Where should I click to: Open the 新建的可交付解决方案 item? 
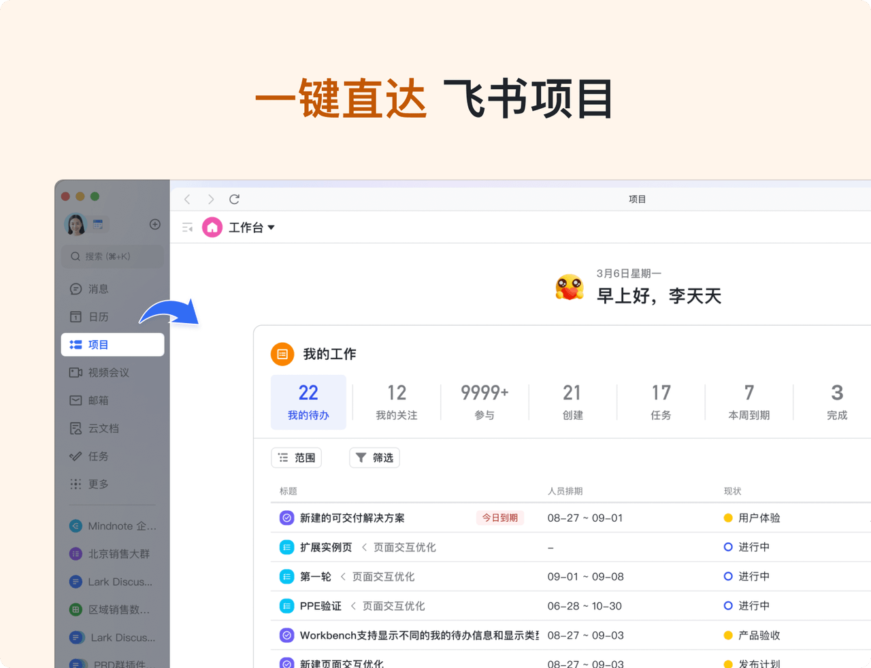[352, 518]
